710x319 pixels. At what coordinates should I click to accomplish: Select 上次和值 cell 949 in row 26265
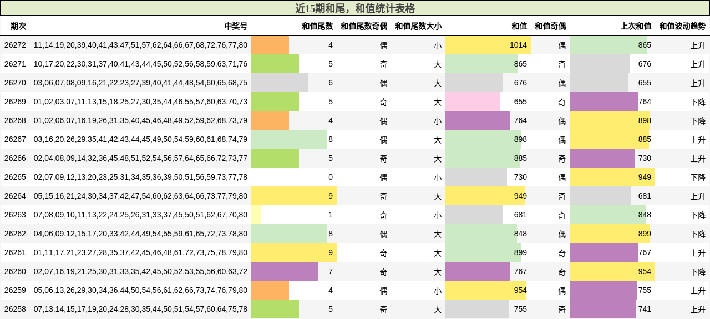[x=612, y=177]
